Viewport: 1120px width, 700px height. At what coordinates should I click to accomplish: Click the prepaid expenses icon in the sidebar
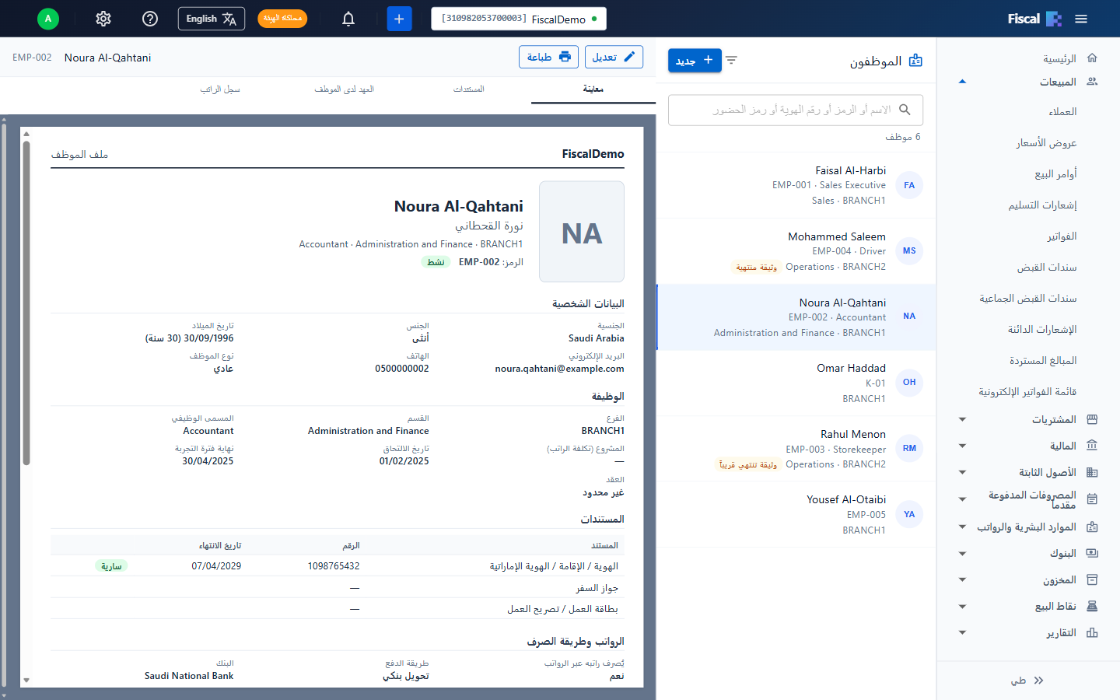coord(1092,499)
